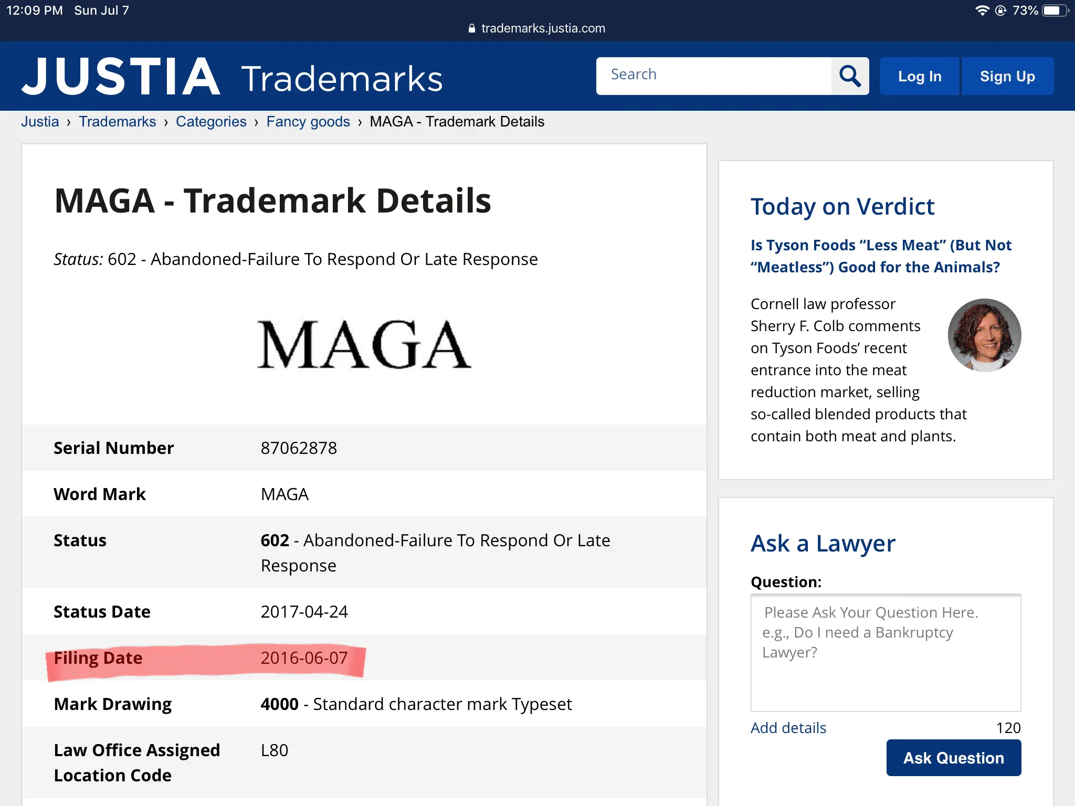Click the magnifying glass search icon
Viewport: 1075px width, 806px height.
click(x=850, y=76)
